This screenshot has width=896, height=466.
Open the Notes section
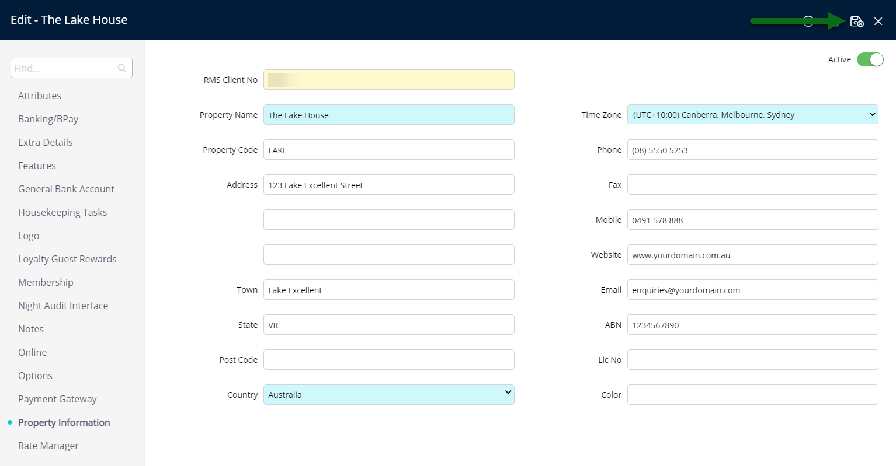pyautogui.click(x=31, y=329)
